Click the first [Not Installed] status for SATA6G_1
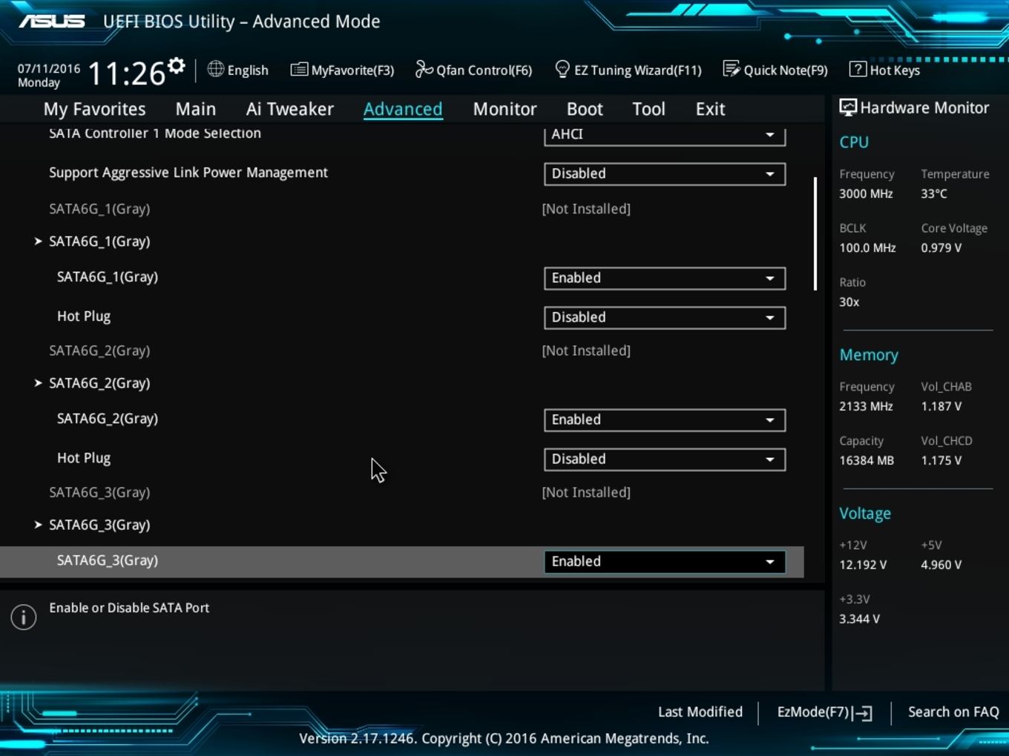 click(x=586, y=209)
